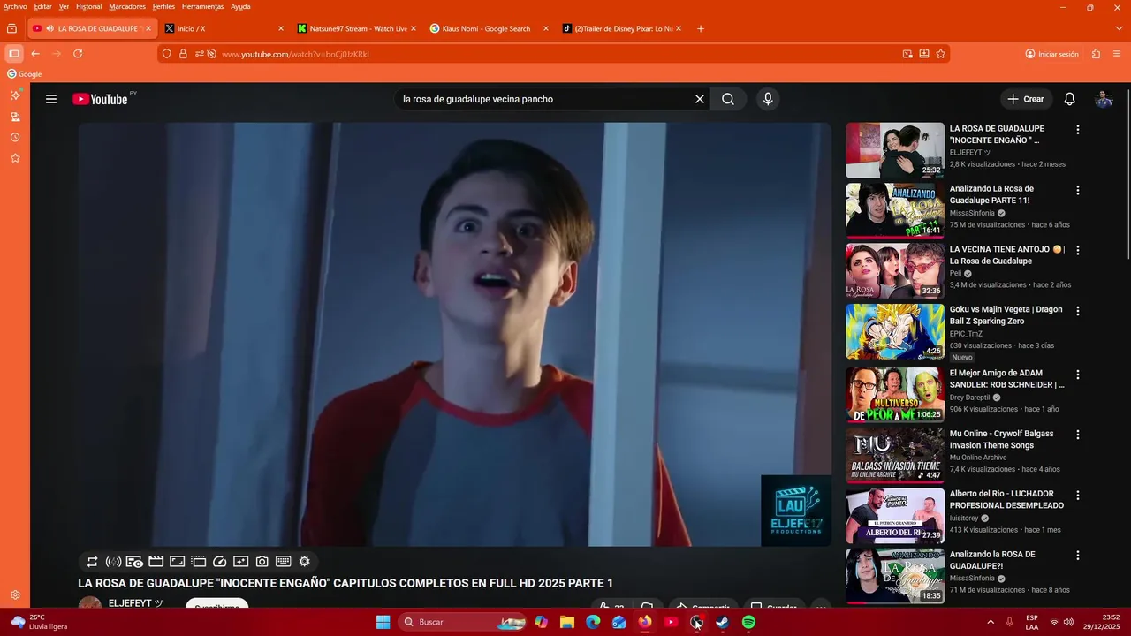Viewport: 1131px width, 636px height.
Task: Open Firefox application menu button
Action: click(1118, 54)
